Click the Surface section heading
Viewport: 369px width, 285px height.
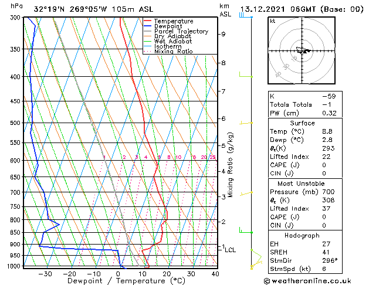coord(302,123)
